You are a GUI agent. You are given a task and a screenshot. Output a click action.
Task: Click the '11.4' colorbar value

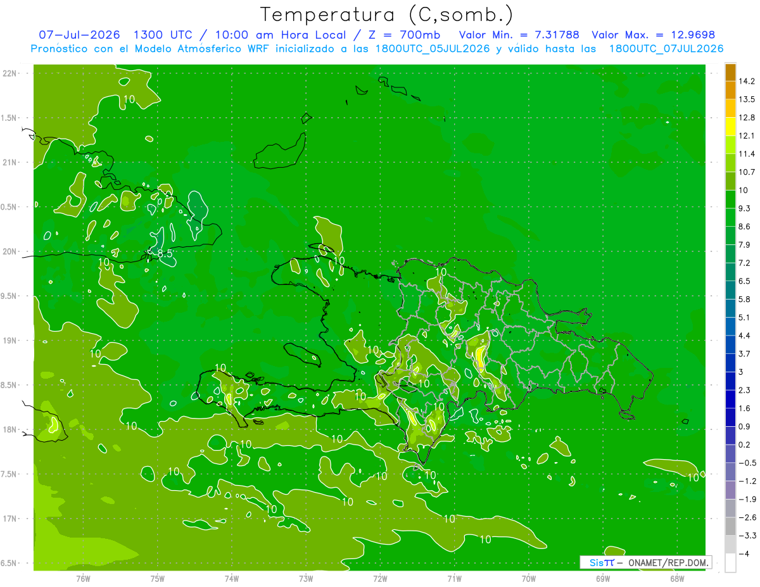coord(746,154)
